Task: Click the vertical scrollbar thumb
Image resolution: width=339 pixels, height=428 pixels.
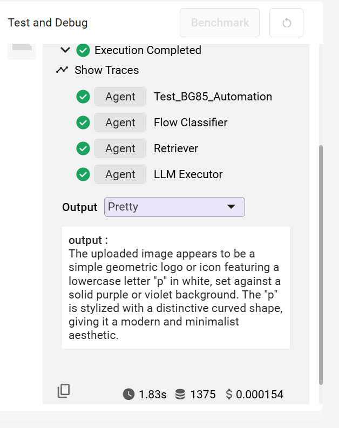Action: pyautogui.click(x=321, y=264)
